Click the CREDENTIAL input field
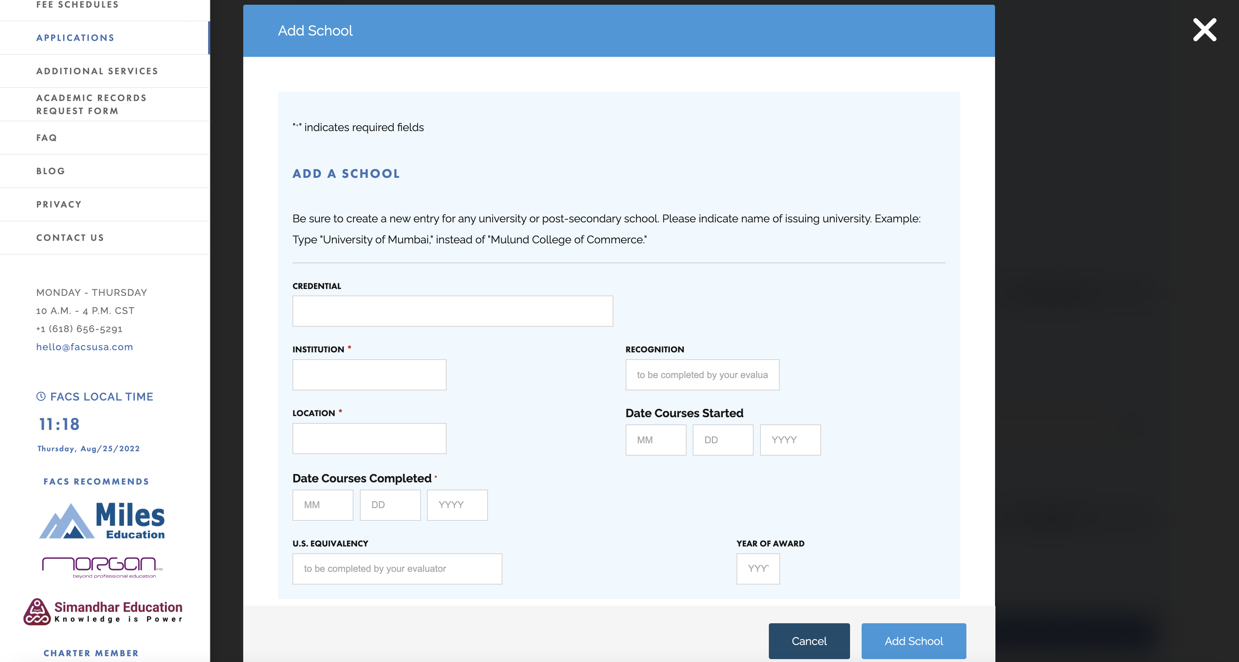This screenshot has height=662, width=1239. [453, 310]
